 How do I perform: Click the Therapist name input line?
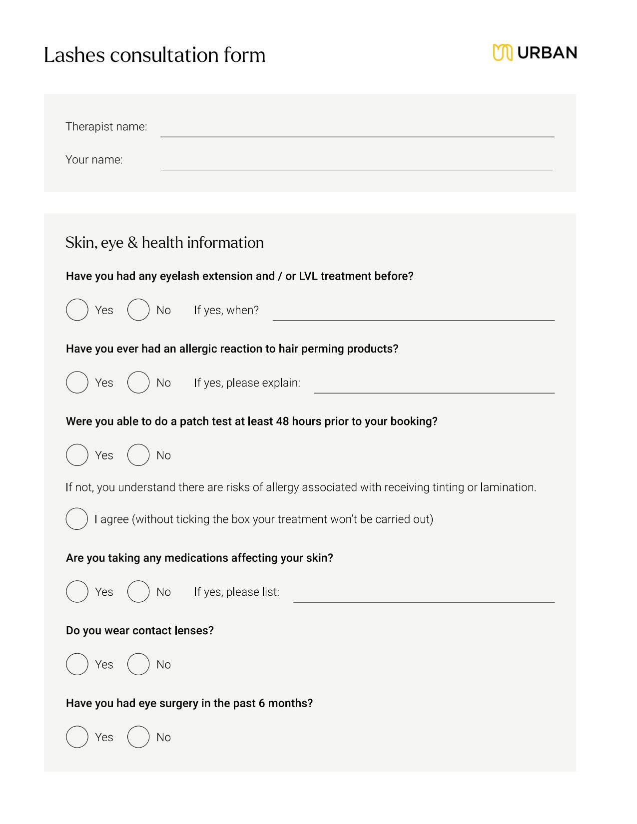[x=357, y=130]
